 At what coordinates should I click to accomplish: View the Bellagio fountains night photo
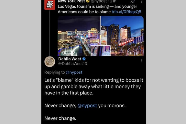click(x=79, y=36)
